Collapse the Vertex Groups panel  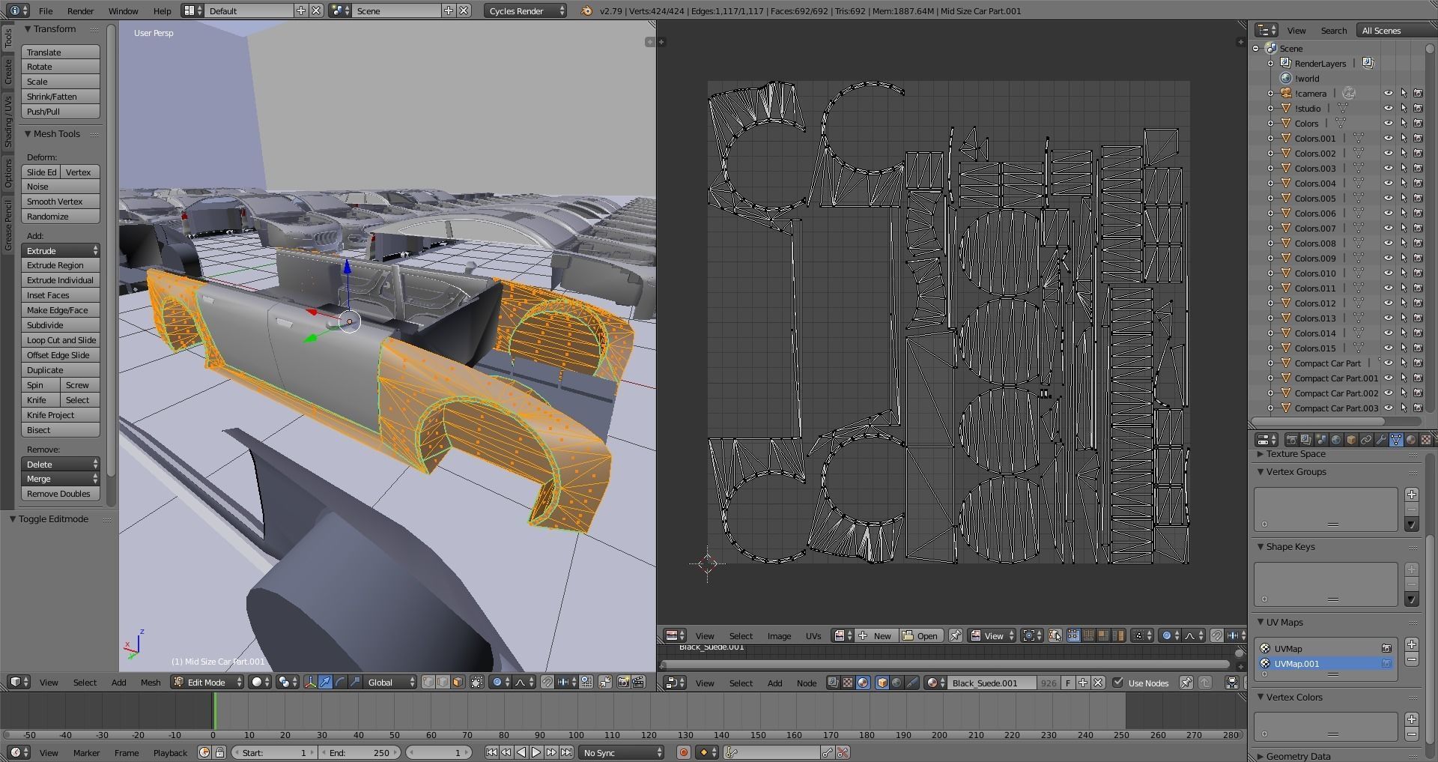tap(1260, 472)
